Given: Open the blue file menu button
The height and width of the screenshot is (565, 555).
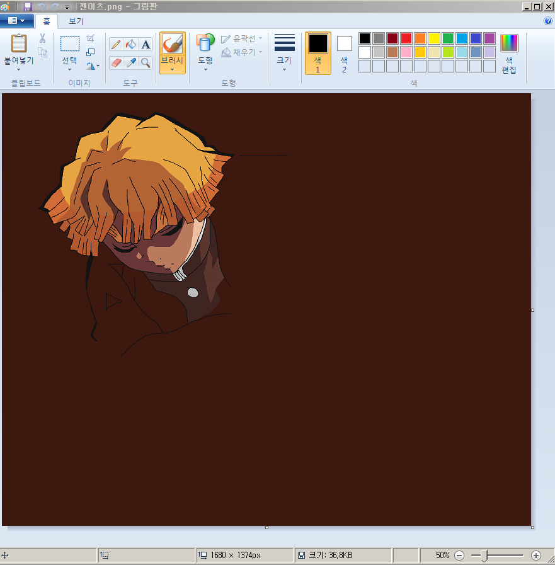Looking at the screenshot, I should [x=16, y=21].
